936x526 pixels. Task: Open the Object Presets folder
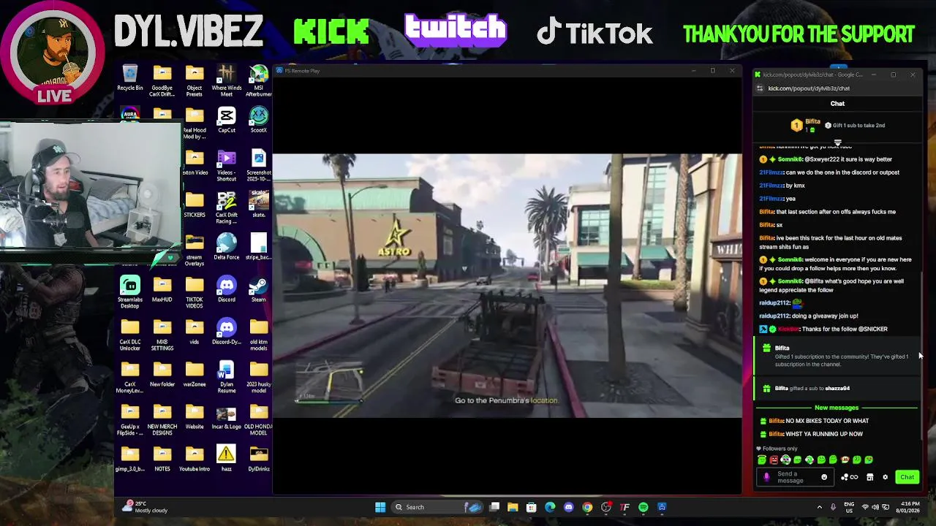click(x=195, y=80)
